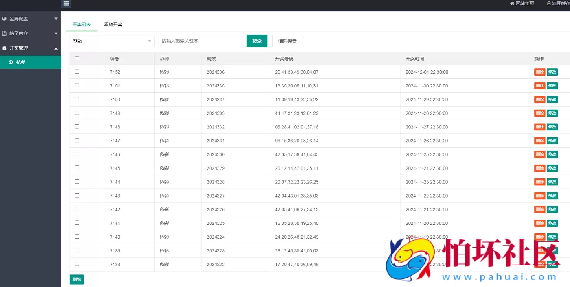Click the globe icon next to 全局配置
The width and height of the screenshot is (570, 287).
point(4,19)
